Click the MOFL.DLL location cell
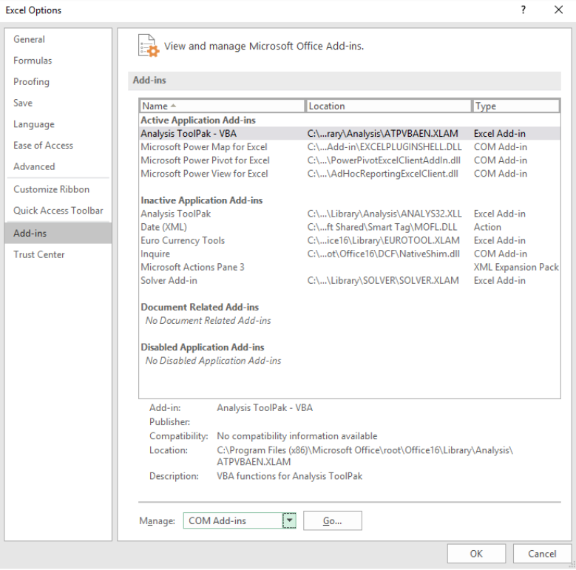This screenshot has height=570, width=576. tap(382, 227)
